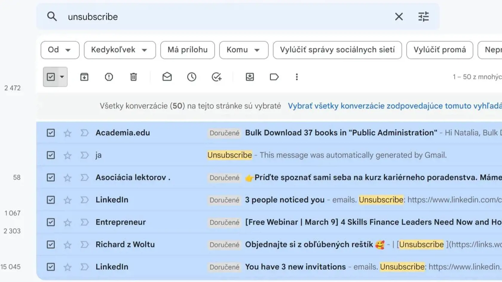The width and height of the screenshot is (502, 282).
Task: Report selected conversations as spam
Action: (x=109, y=77)
